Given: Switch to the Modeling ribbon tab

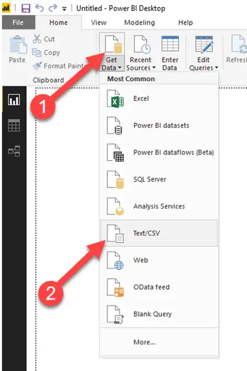Looking at the screenshot, I should click(139, 22).
